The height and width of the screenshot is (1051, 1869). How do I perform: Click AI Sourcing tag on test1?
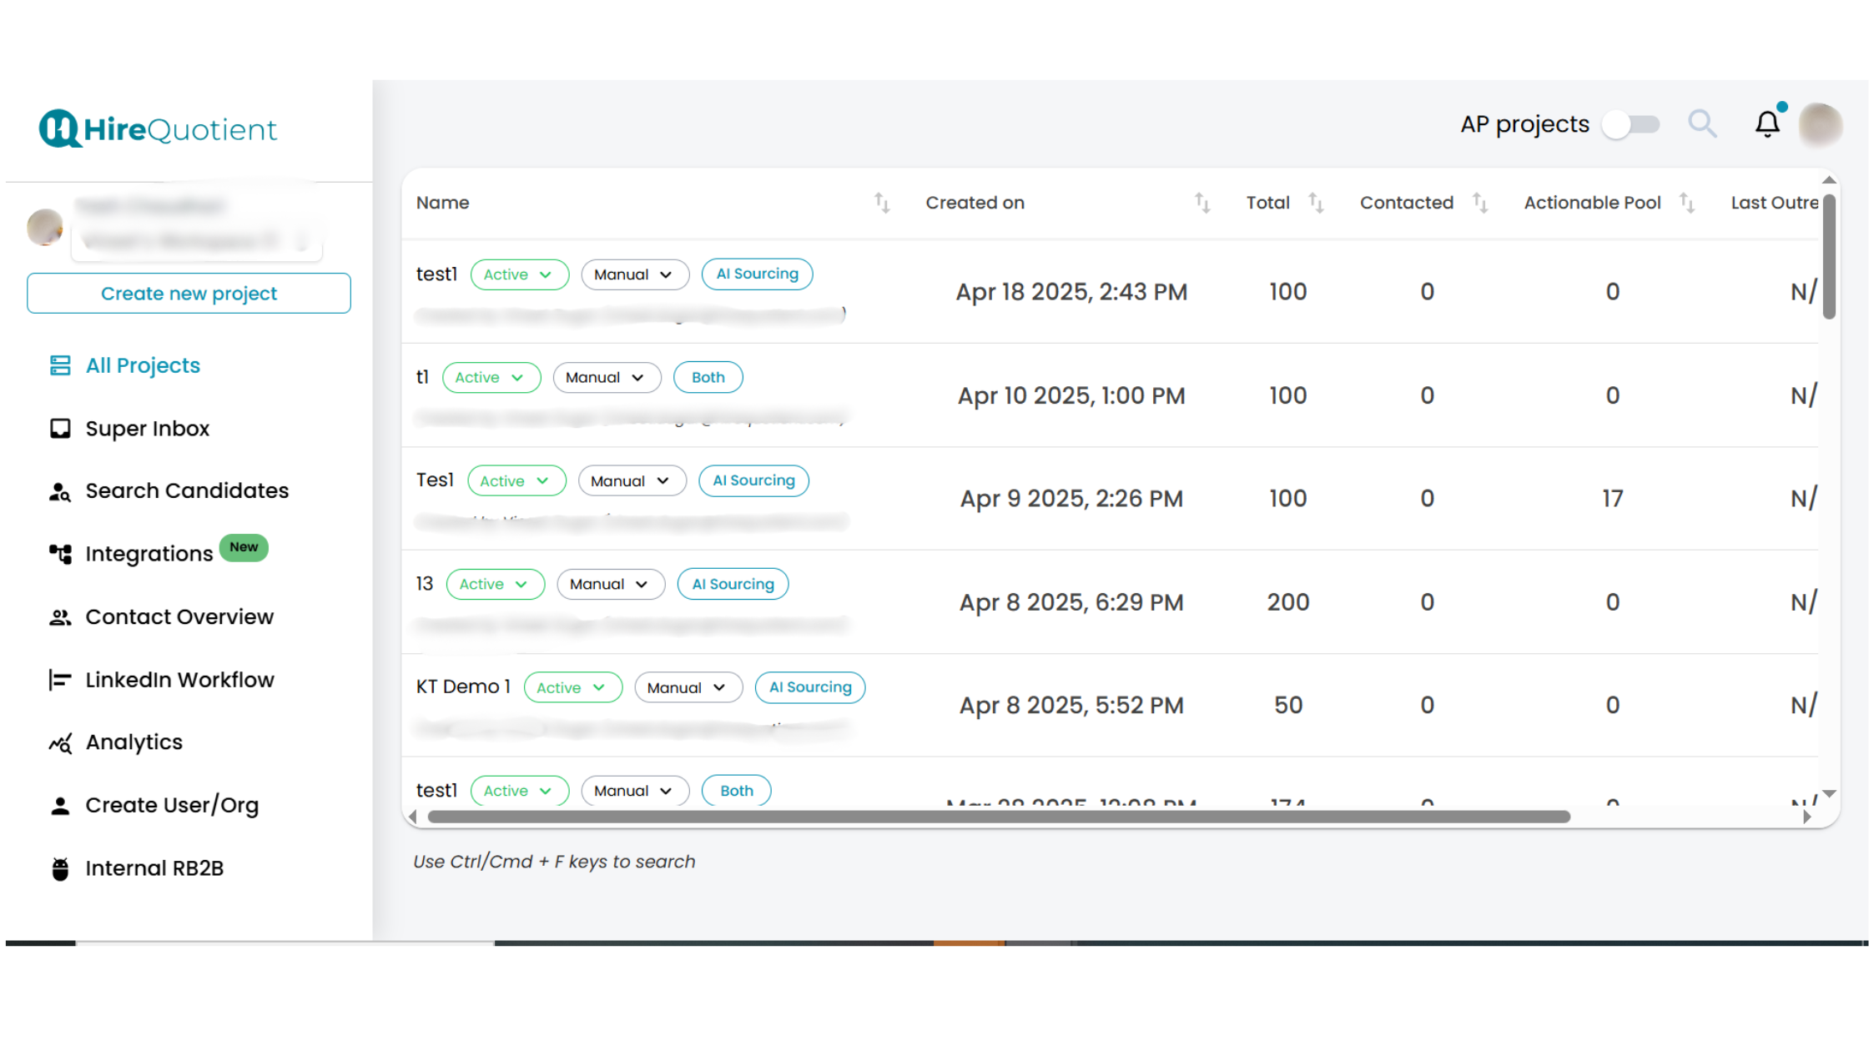tap(757, 274)
